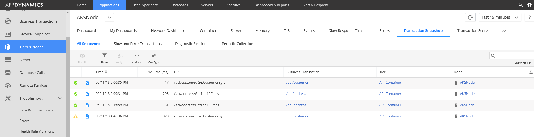This screenshot has width=534, height=137.
Task: Click the snapshot search input field
Action: click(512, 56)
